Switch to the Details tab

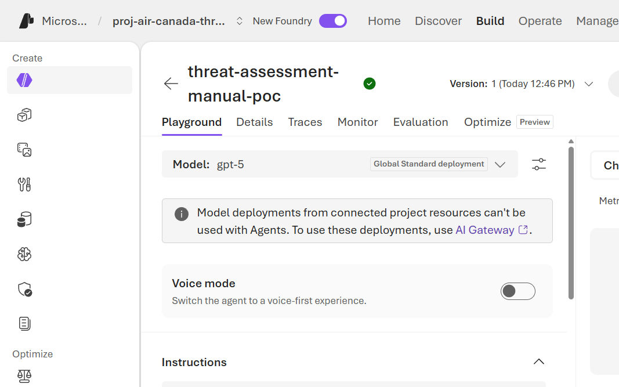[x=255, y=122]
